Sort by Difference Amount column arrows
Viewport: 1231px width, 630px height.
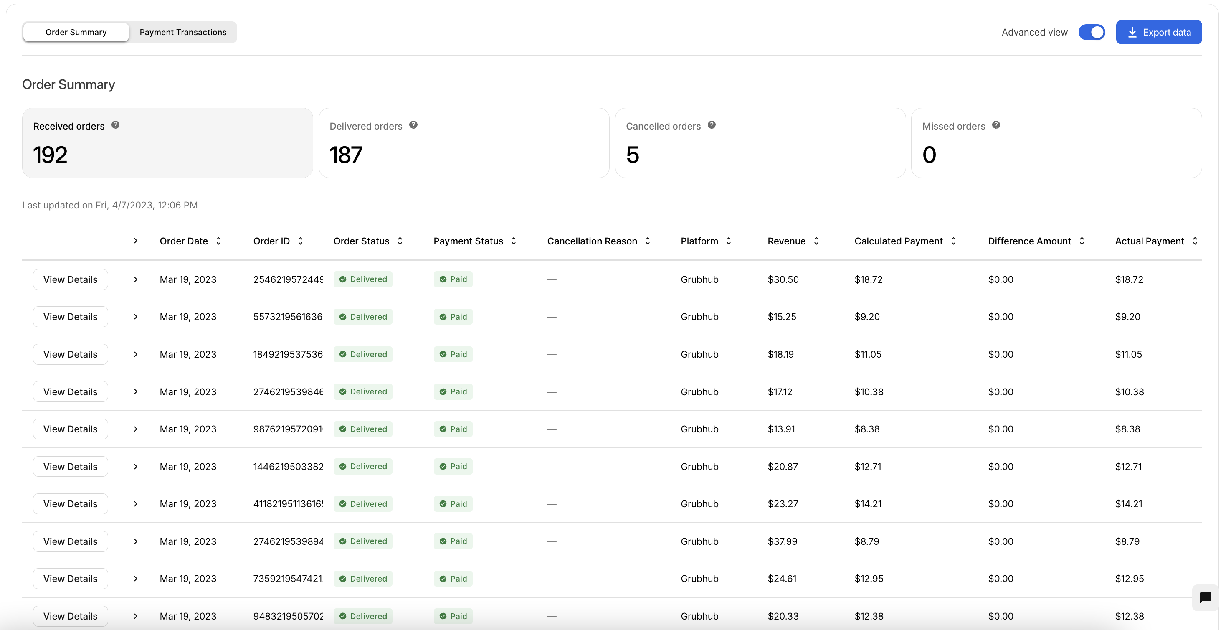[x=1082, y=241]
